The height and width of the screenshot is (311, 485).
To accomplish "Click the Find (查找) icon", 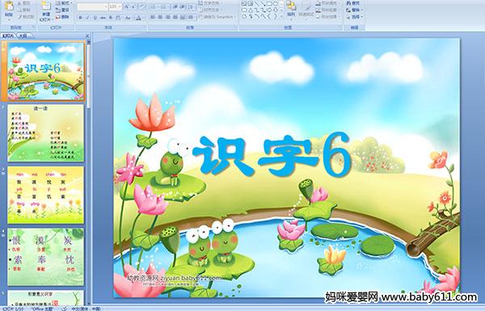I will [x=353, y=3].
